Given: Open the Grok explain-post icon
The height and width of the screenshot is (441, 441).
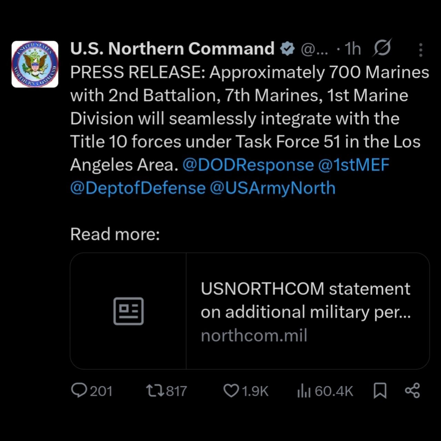Looking at the screenshot, I should [x=382, y=48].
